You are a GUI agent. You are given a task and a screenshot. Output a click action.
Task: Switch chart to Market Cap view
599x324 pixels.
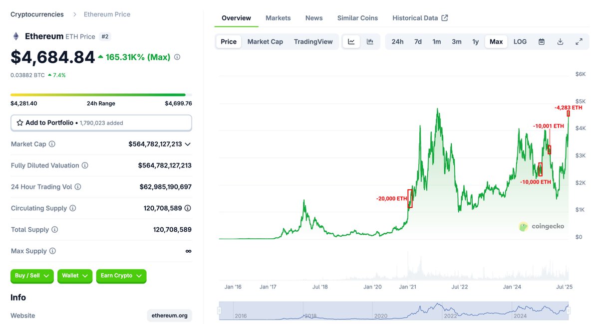coord(265,41)
